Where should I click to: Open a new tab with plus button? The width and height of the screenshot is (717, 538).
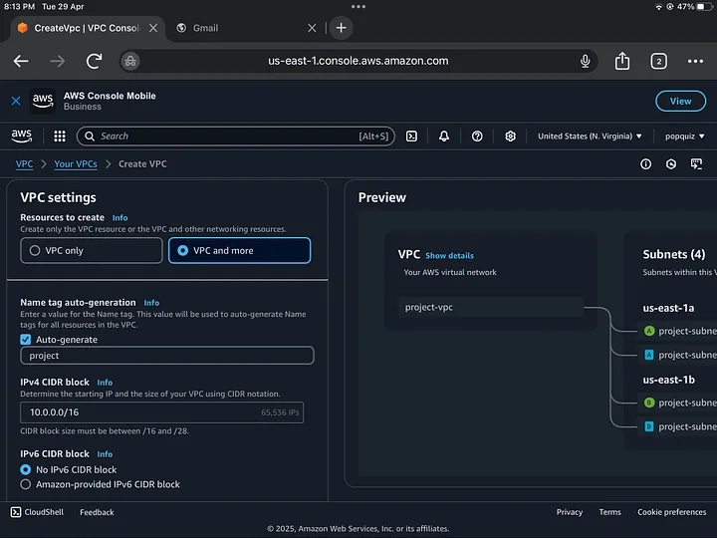point(342,28)
